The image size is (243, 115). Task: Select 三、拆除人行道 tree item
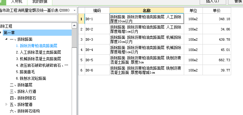pos(23,91)
